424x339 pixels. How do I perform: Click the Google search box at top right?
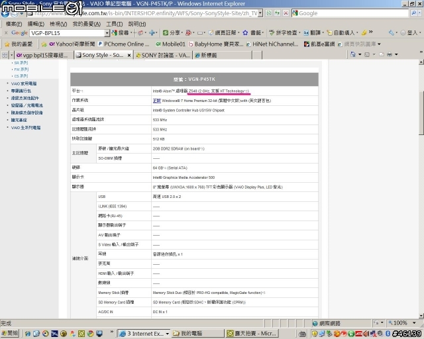point(350,13)
